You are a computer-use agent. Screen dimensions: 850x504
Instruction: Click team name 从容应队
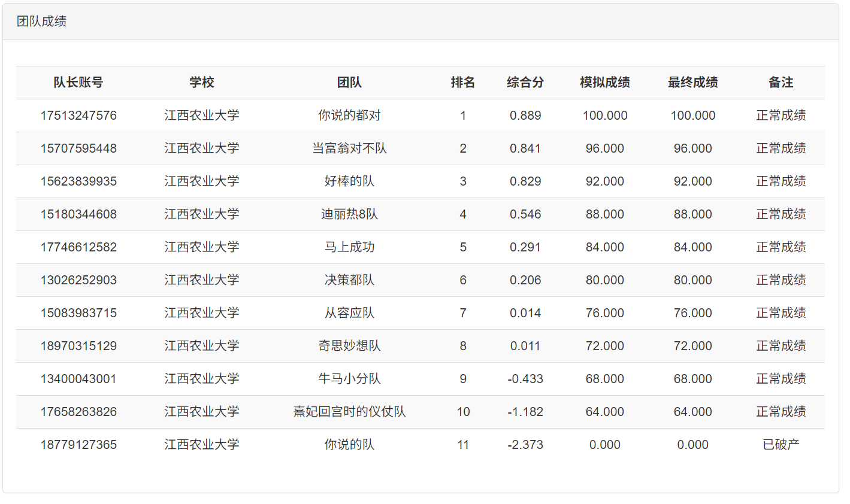click(x=349, y=313)
